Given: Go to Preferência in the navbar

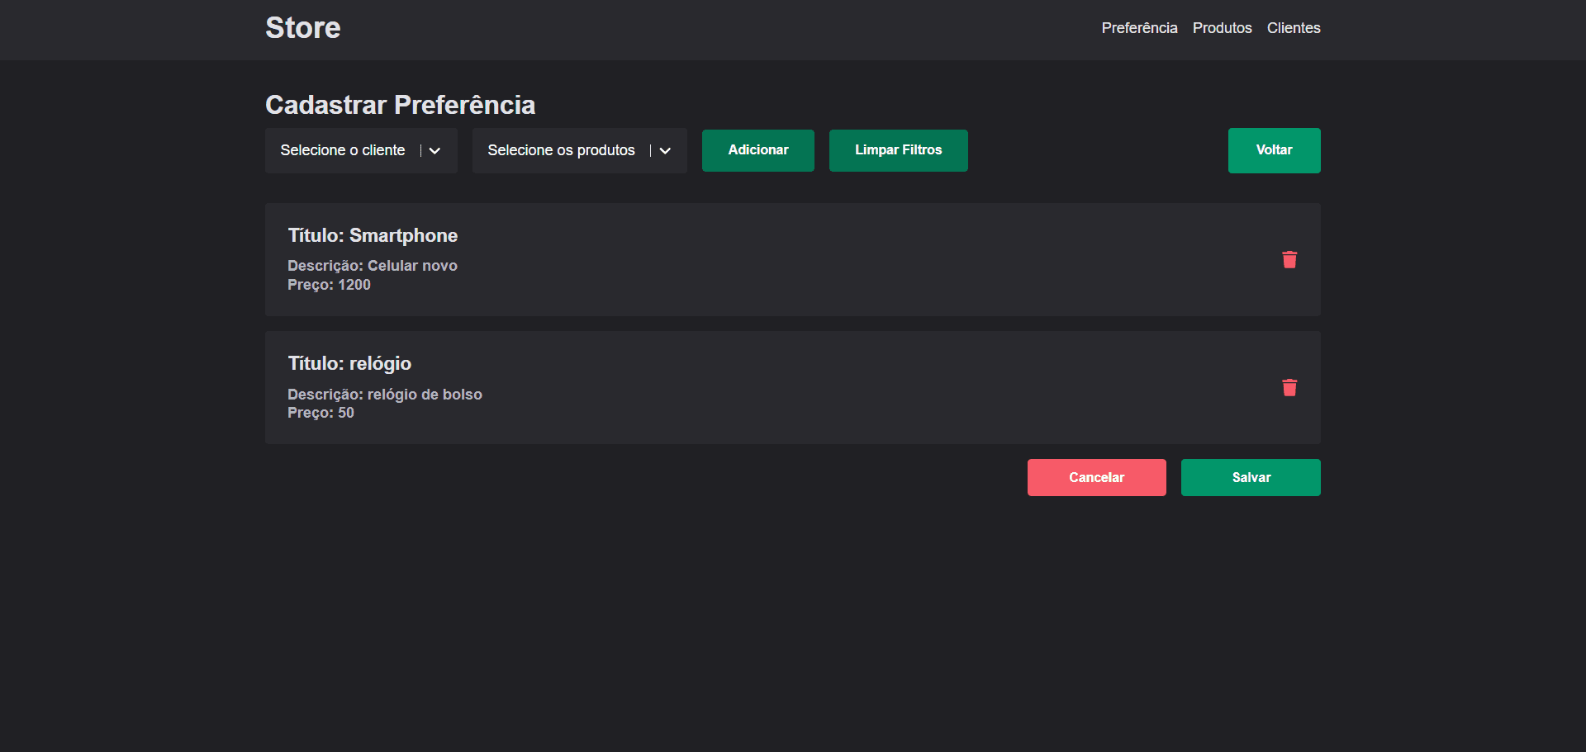Looking at the screenshot, I should click(x=1139, y=28).
